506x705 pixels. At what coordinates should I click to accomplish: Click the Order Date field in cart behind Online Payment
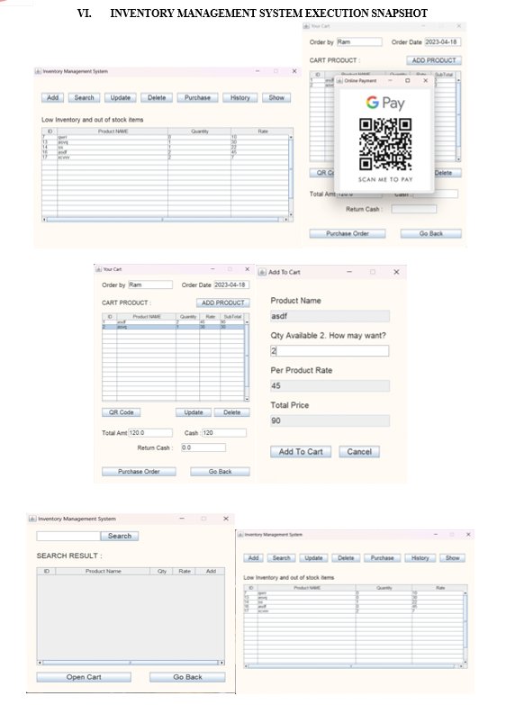tap(443, 41)
